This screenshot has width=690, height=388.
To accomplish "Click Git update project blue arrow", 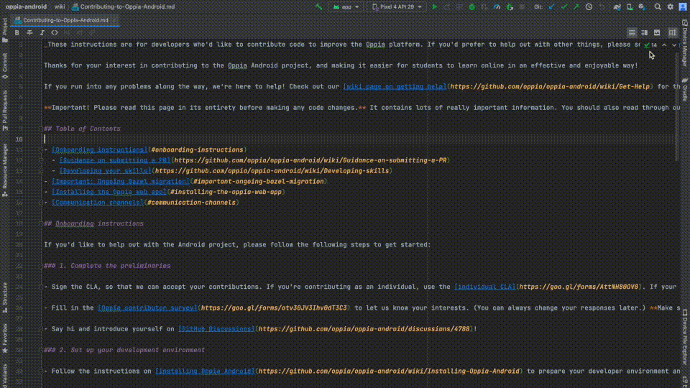I will tap(551, 6).
